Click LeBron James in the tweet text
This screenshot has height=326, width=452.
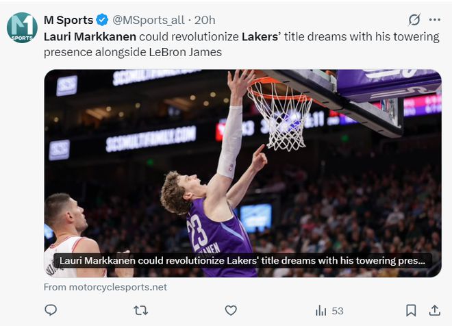pyautogui.click(x=185, y=52)
